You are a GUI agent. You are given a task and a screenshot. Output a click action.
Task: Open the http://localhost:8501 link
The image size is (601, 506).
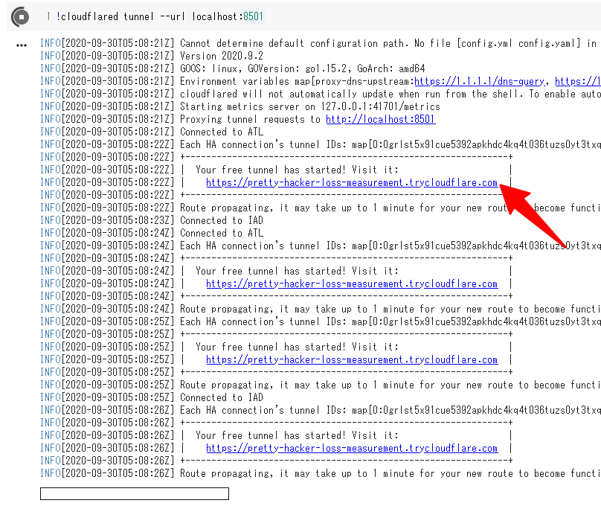(x=381, y=119)
